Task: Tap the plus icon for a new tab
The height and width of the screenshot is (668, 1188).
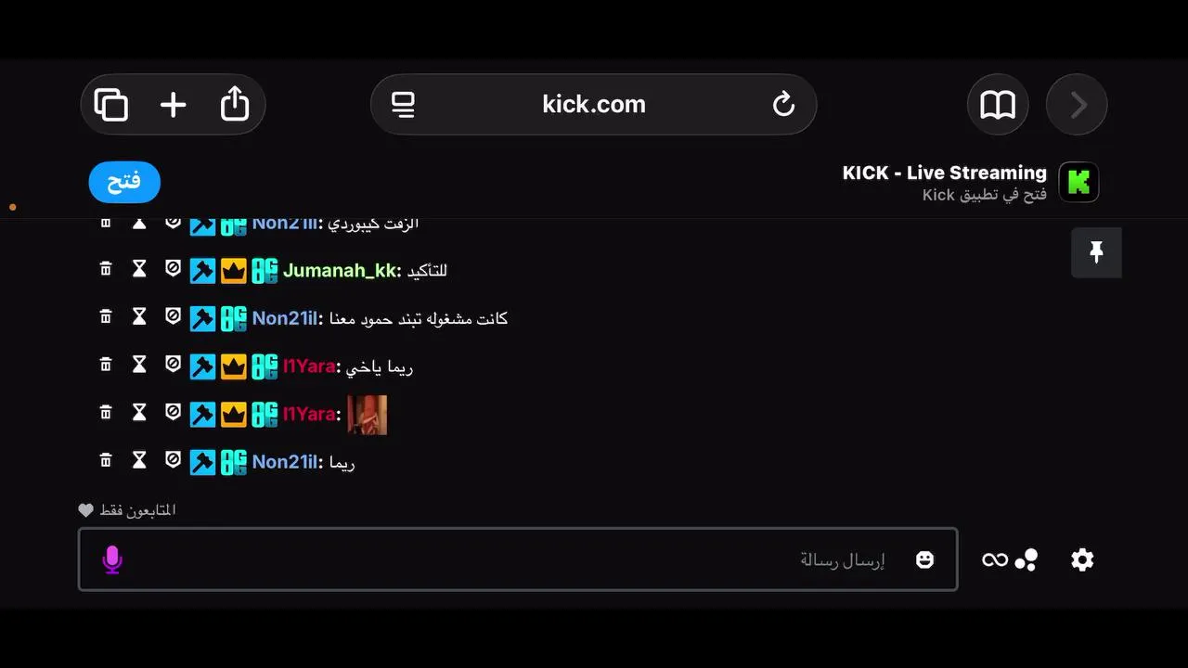Action: (173, 105)
